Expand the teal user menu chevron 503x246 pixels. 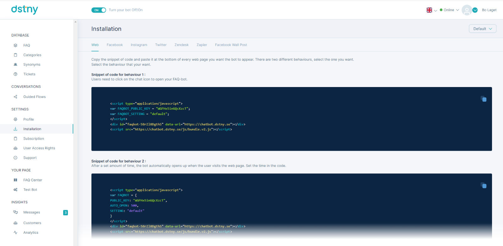point(475,10)
